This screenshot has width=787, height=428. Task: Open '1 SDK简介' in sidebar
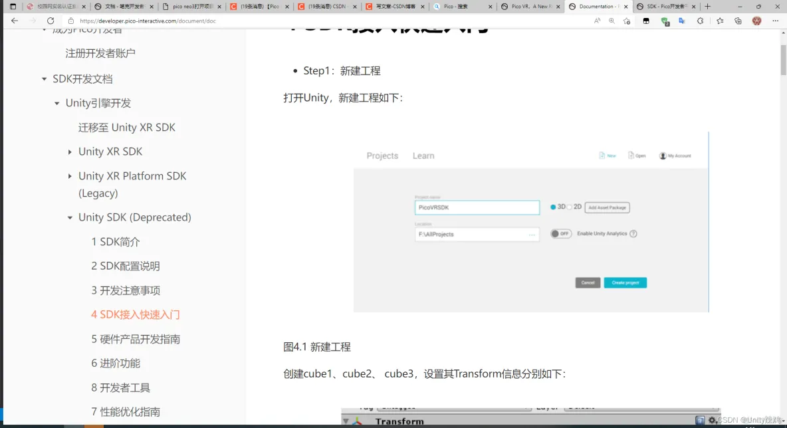click(x=116, y=242)
